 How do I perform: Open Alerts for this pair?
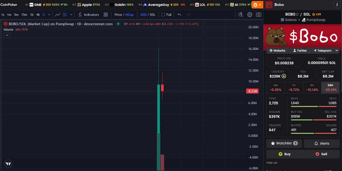tap(322, 143)
